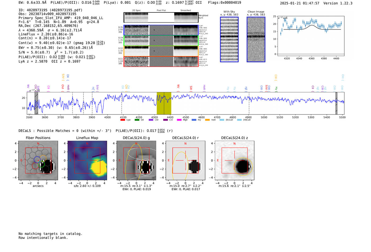Click the orange fiber circle in Fiber Positions
This screenshot has height=252, width=371.
click(43, 158)
